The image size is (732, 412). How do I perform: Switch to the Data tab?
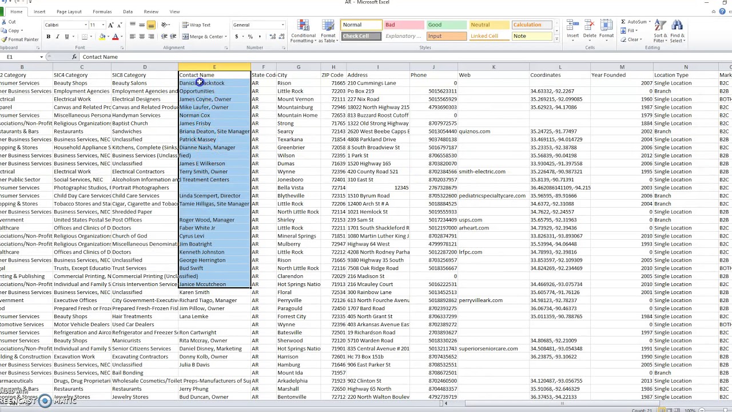coord(128,11)
